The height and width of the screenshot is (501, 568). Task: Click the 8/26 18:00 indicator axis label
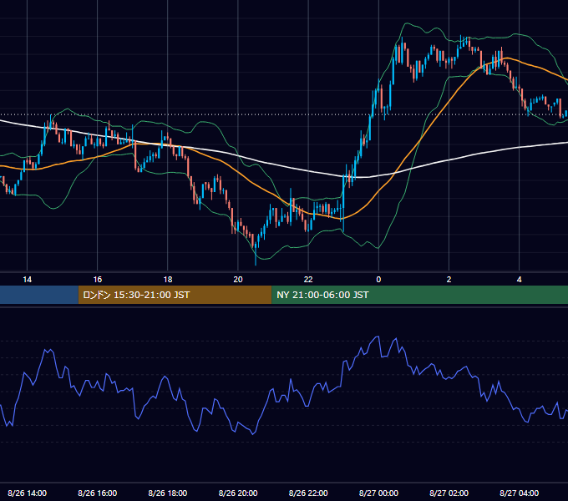(168, 493)
